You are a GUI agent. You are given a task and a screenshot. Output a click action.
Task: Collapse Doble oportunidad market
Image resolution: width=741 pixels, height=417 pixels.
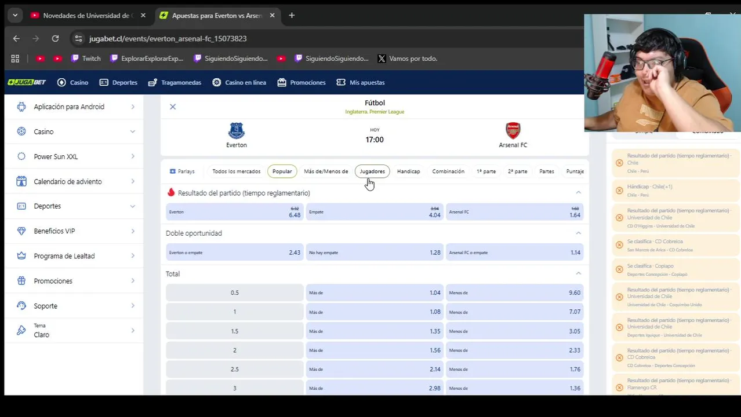[x=578, y=233]
